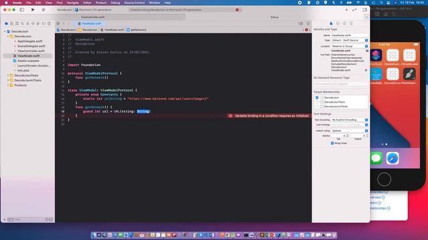Image resolution: width=428 pixels, height=240 pixels.
Task: Switch to the ViewController.swift window tab
Action: (x=92, y=17)
